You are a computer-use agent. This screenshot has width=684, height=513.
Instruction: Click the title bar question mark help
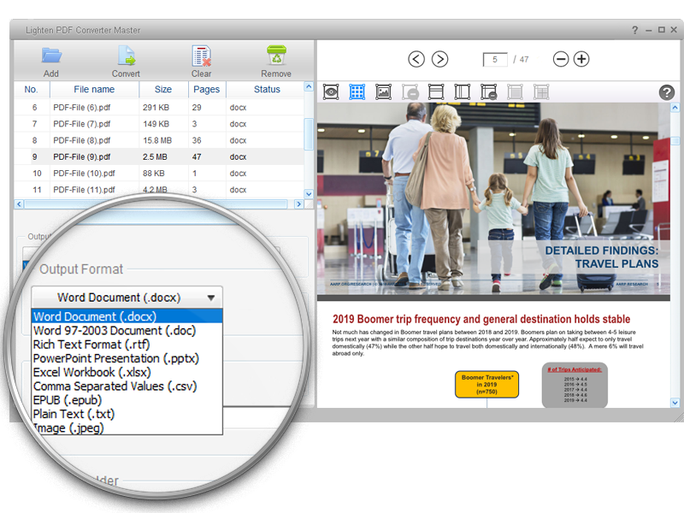(x=634, y=30)
